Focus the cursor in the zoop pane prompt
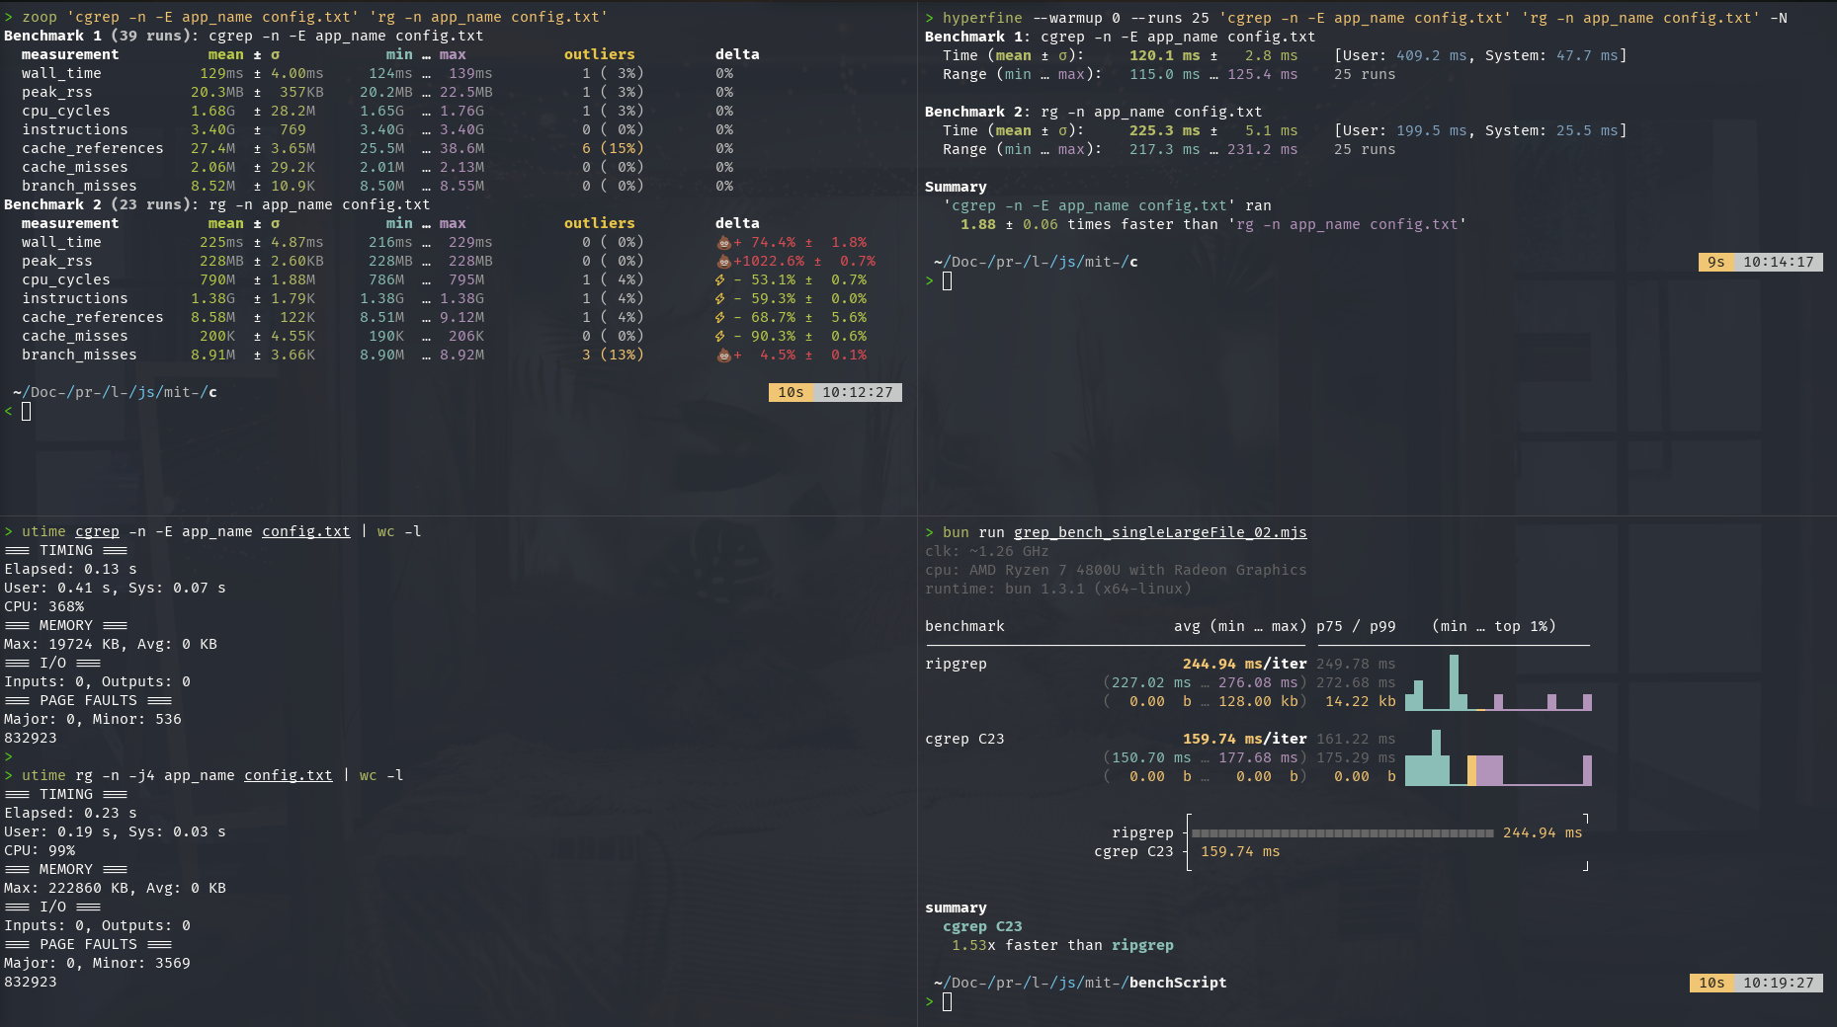The height and width of the screenshot is (1027, 1837). coord(27,412)
